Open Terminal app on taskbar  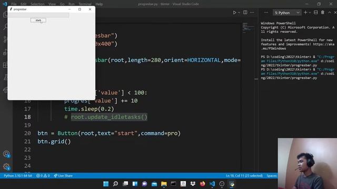point(173,184)
